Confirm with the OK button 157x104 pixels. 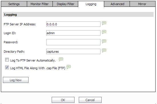[x=63, y=100]
